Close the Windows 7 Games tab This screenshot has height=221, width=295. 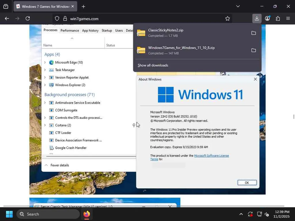coord(73,6)
